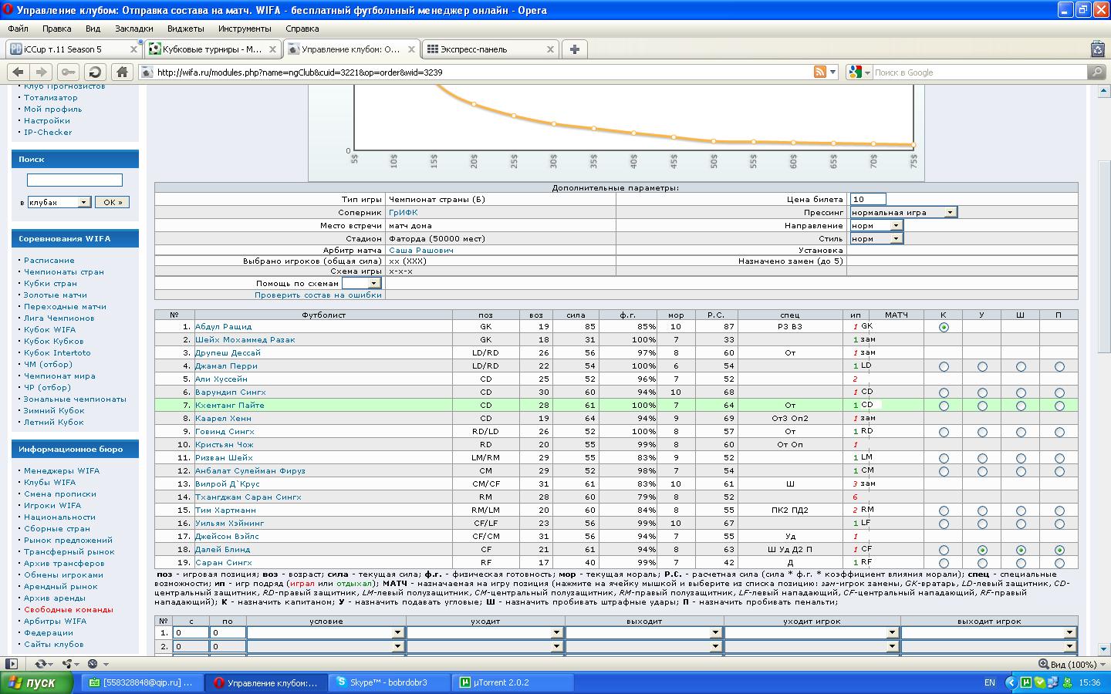
Task: Go back with the browser Back arrow
Action: [x=19, y=72]
